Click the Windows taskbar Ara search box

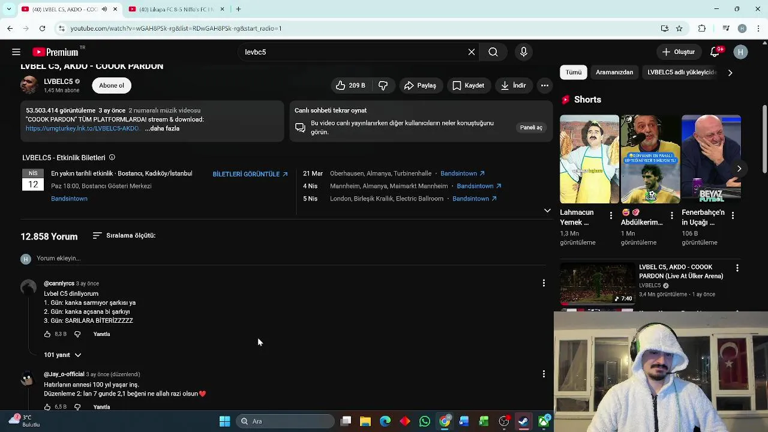[x=285, y=422]
